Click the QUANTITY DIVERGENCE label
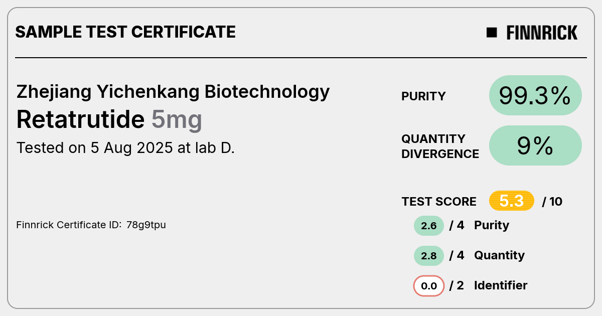The height and width of the screenshot is (316, 602). coord(440,146)
